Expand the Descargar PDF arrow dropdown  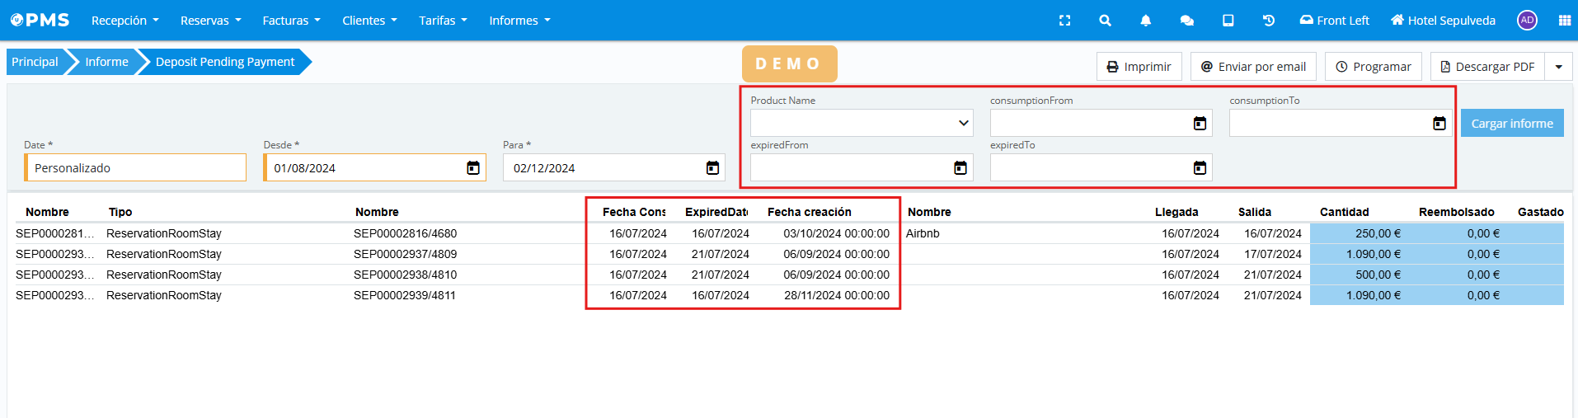click(x=1558, y=67)
